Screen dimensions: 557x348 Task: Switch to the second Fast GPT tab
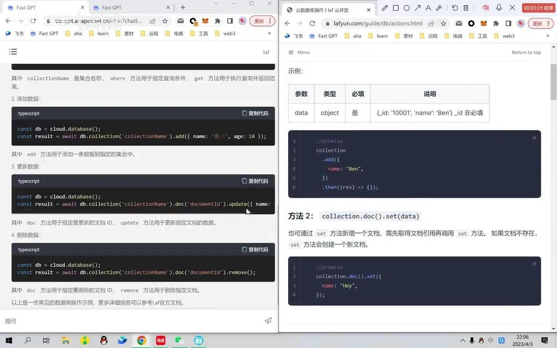pyautogui.click(x=112, y=7)
